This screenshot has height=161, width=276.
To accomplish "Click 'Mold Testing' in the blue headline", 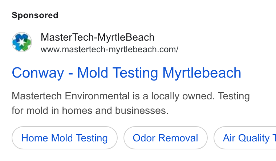I will coord(118,73).
